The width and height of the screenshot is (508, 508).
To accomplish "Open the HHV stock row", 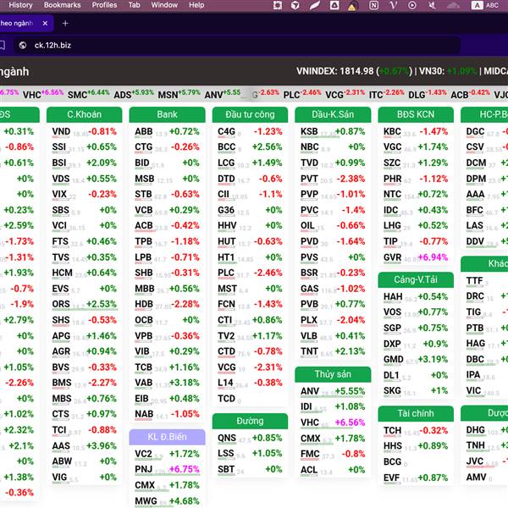I will point(250,226).
